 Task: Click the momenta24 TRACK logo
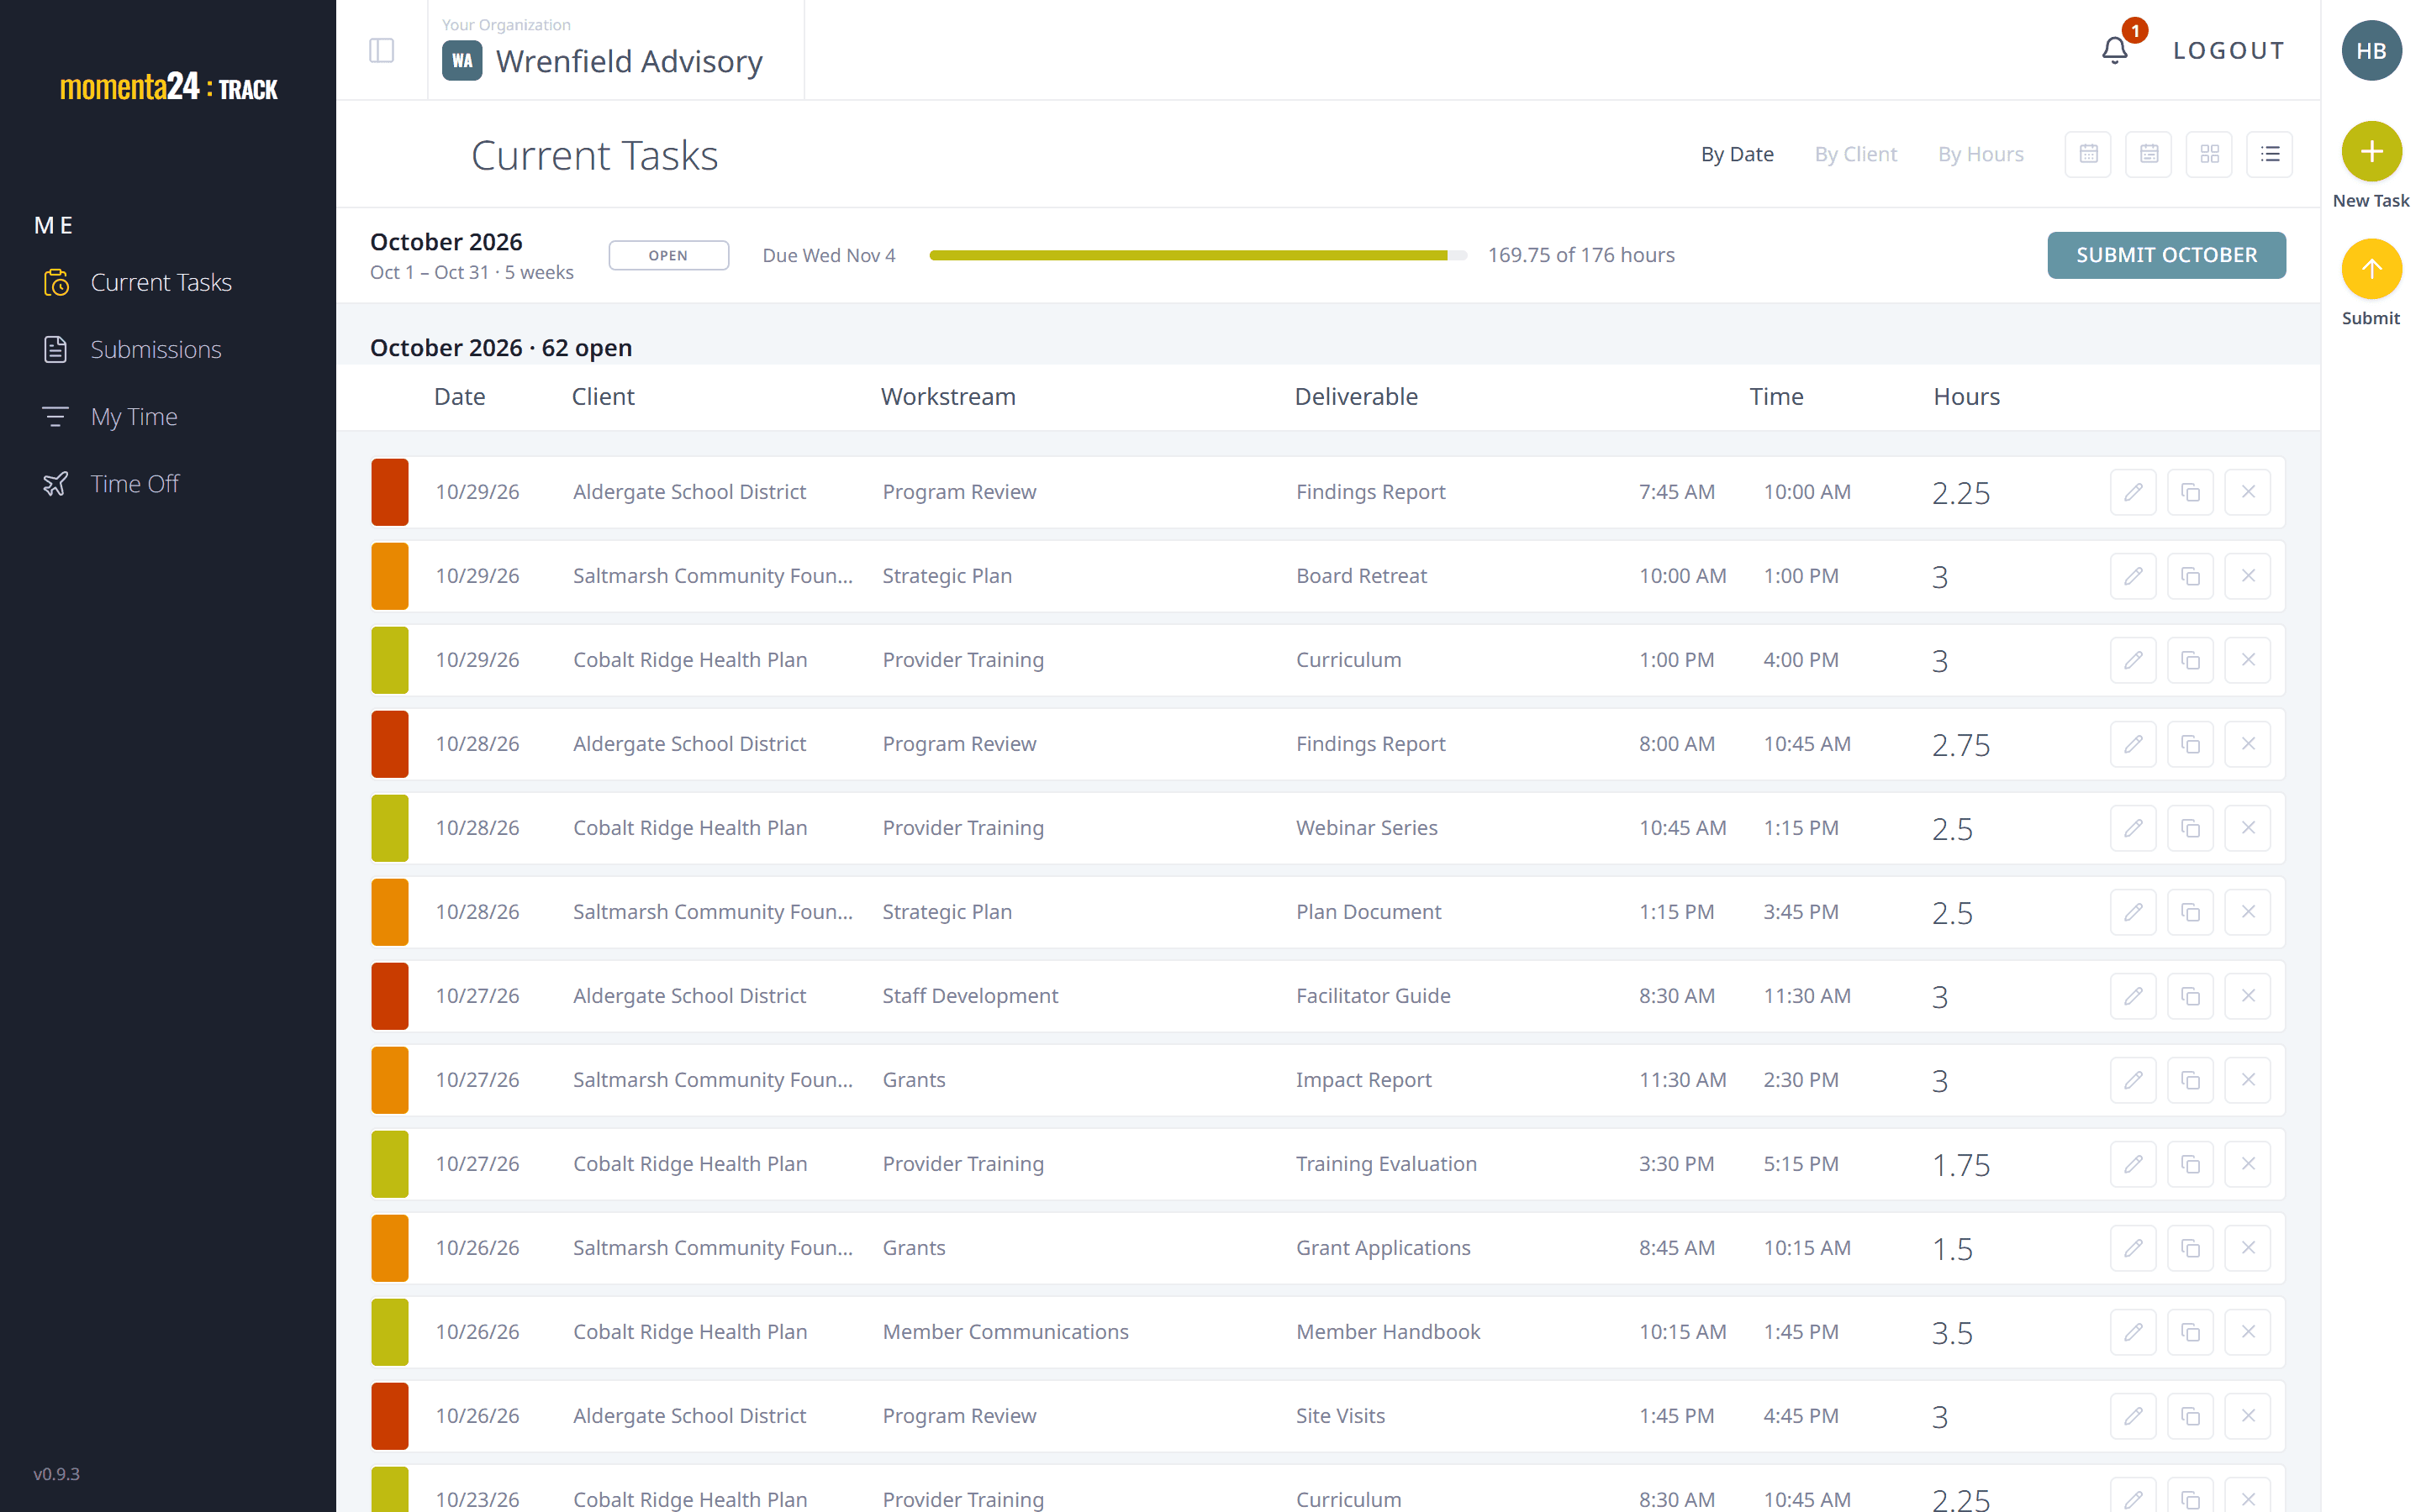(x=168, y=87)
